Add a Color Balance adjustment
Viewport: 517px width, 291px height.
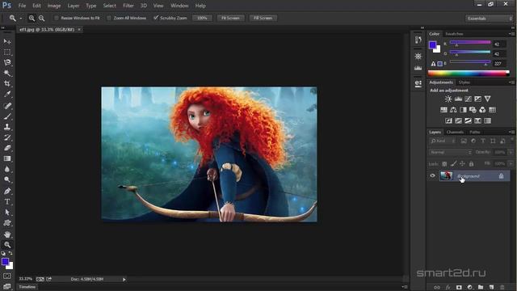[x=453, y=110]
